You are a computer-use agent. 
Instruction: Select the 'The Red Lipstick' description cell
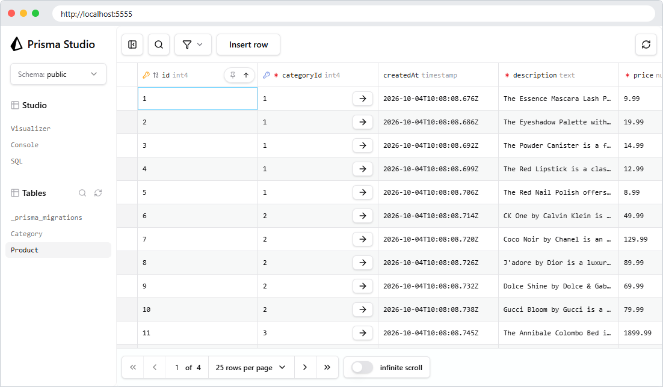click(558, 169)
